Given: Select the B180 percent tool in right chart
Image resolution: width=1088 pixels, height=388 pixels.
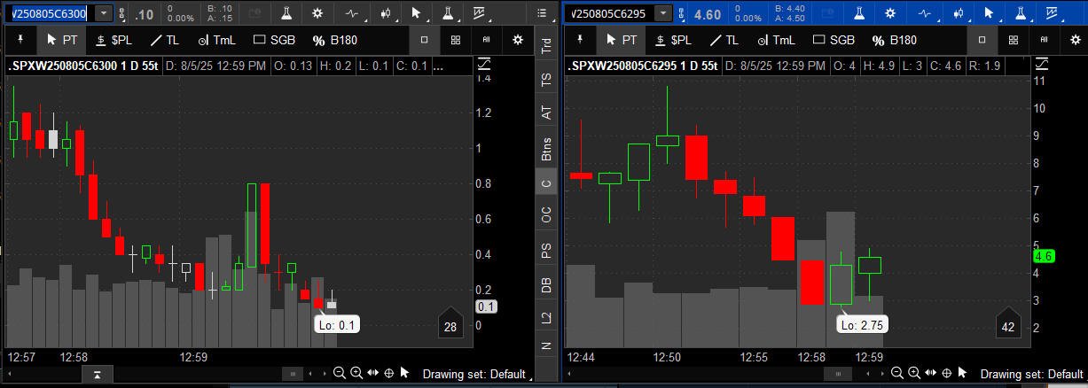Looking at the screenshot, I should pos(892,40).
